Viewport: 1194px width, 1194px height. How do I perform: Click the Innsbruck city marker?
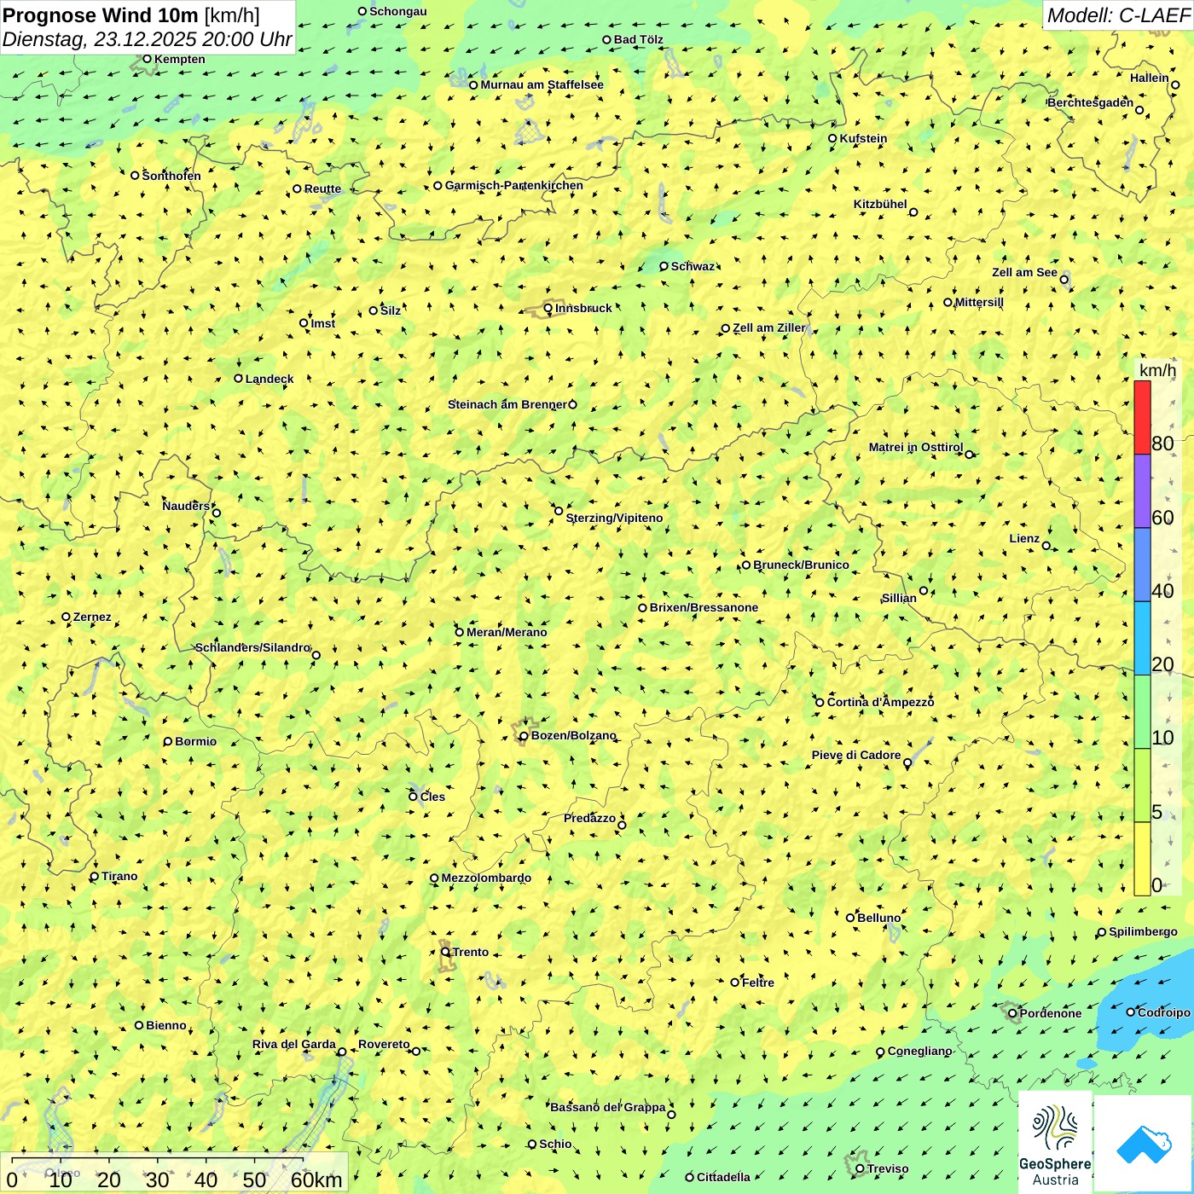click(x=548, y=309)
